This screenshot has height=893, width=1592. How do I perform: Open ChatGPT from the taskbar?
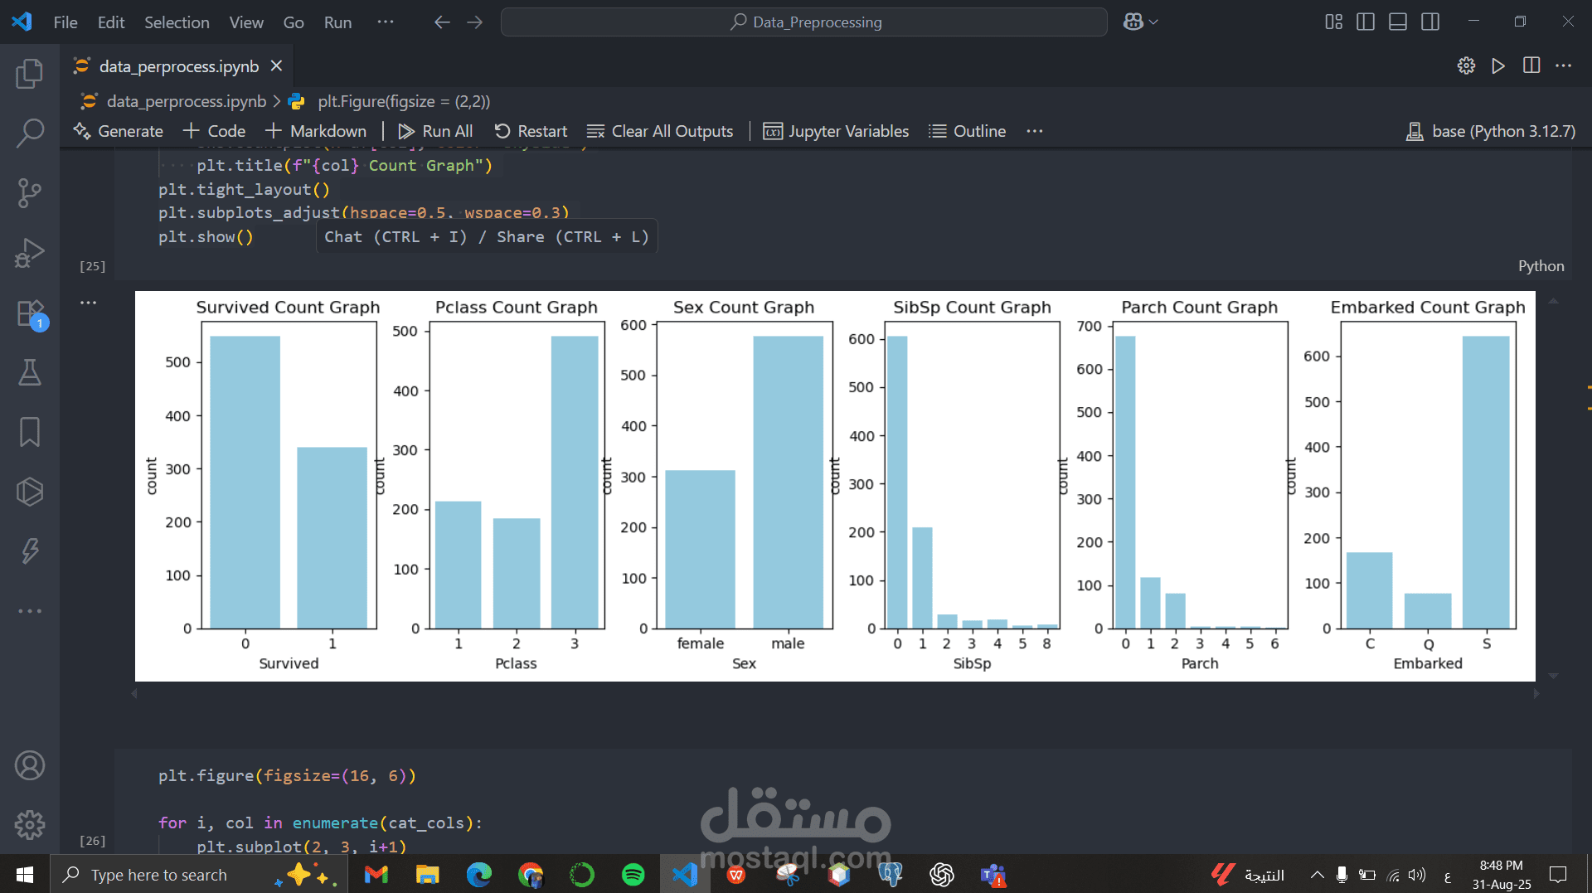pos(941,875)
